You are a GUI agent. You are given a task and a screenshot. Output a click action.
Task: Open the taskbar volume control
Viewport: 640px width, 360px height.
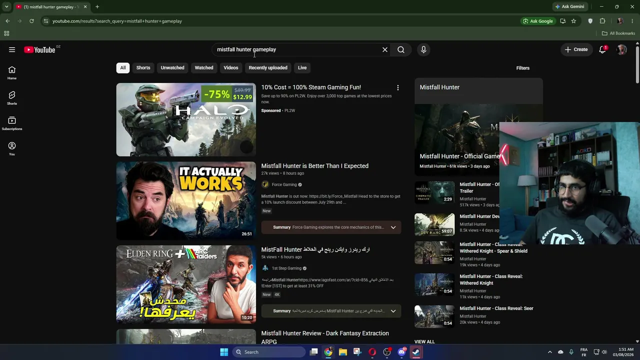pos(604,352)
